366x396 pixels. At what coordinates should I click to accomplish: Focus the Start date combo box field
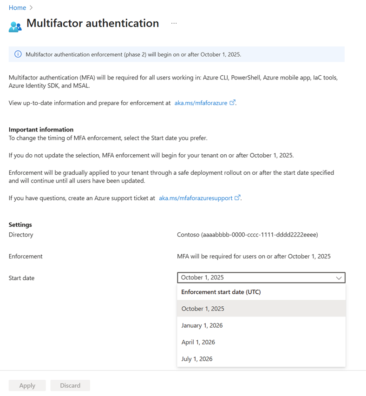click(x=255, y=277)
